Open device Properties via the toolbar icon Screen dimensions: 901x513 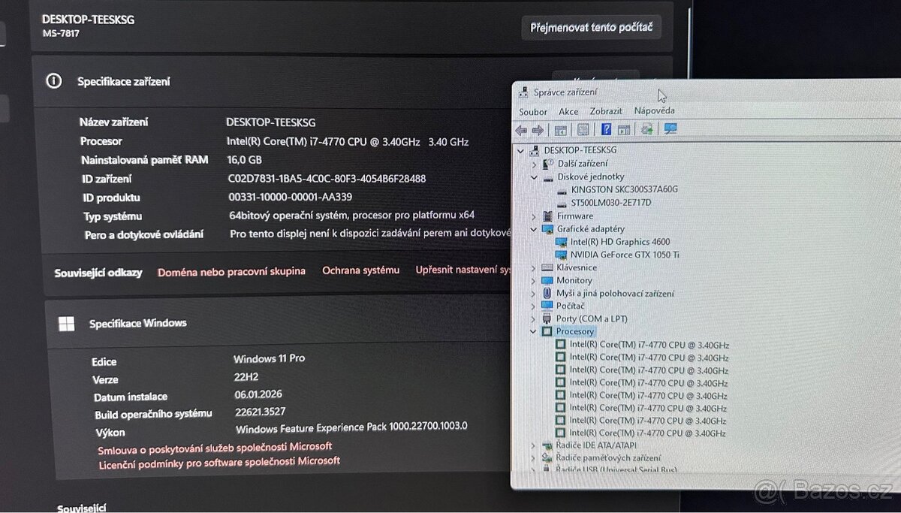click(x=583, y=129)
